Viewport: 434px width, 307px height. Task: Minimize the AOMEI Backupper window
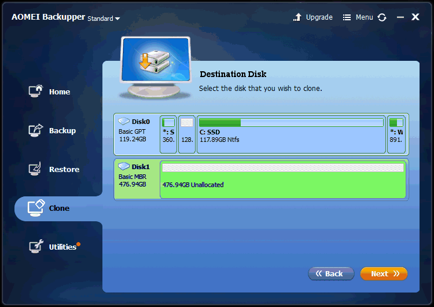[x=400, y=17]
